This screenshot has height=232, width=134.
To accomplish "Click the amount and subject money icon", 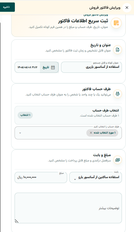I will (x=118, y=160).
